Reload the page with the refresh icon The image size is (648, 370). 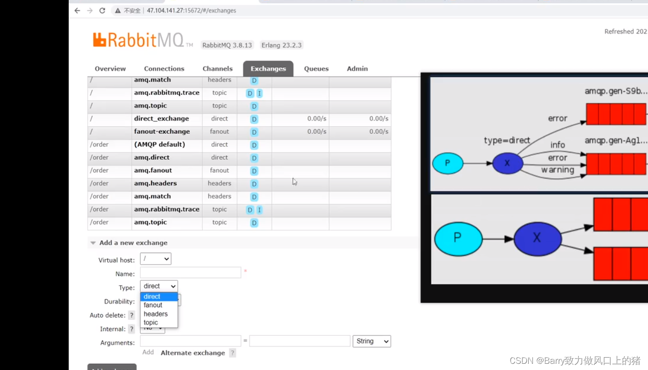[x=102, y=10]
